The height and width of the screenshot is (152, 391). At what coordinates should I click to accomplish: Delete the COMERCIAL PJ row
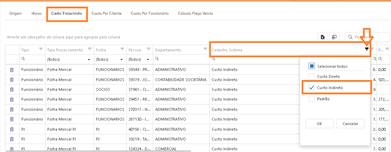[x=11, y=149]
